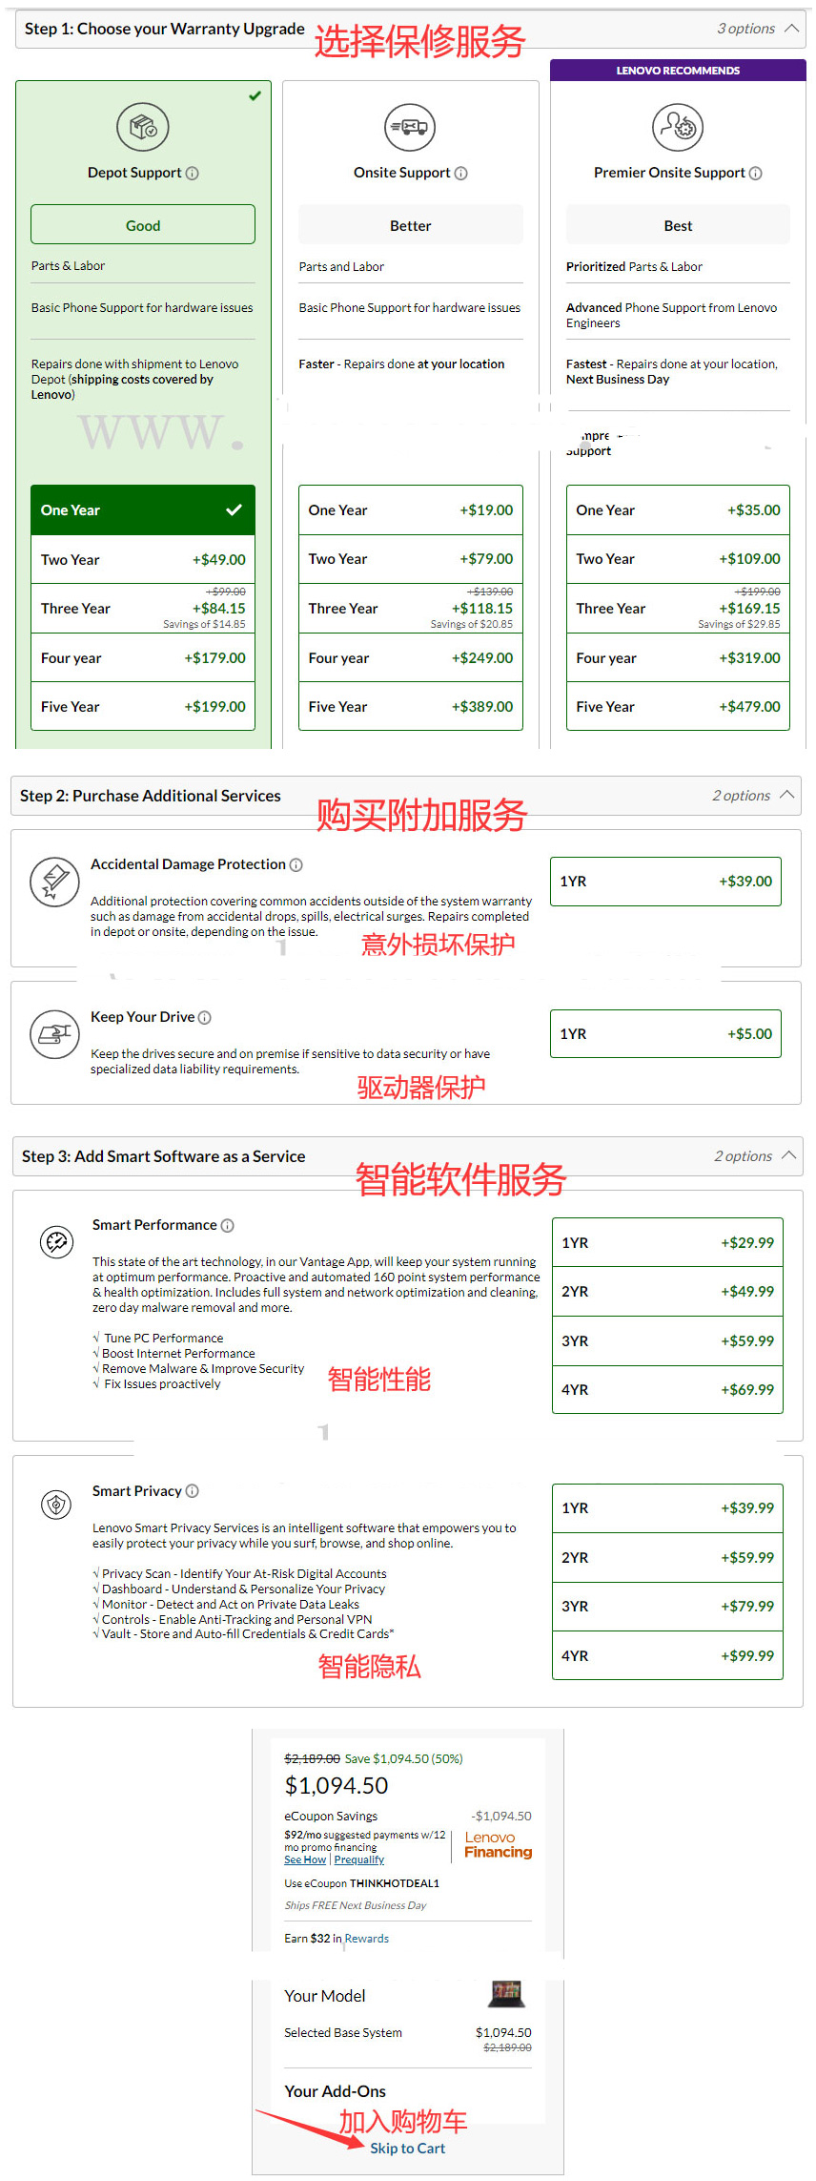Open the Keep Your Drive info icon
The image size is (816, 2181).
click(x=205, y=1018)
